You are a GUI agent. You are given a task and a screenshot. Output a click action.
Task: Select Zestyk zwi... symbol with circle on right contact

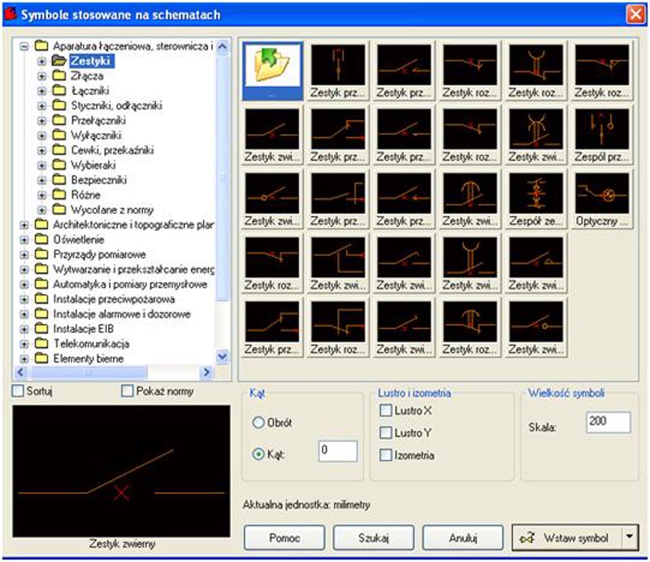click(536, 328)
